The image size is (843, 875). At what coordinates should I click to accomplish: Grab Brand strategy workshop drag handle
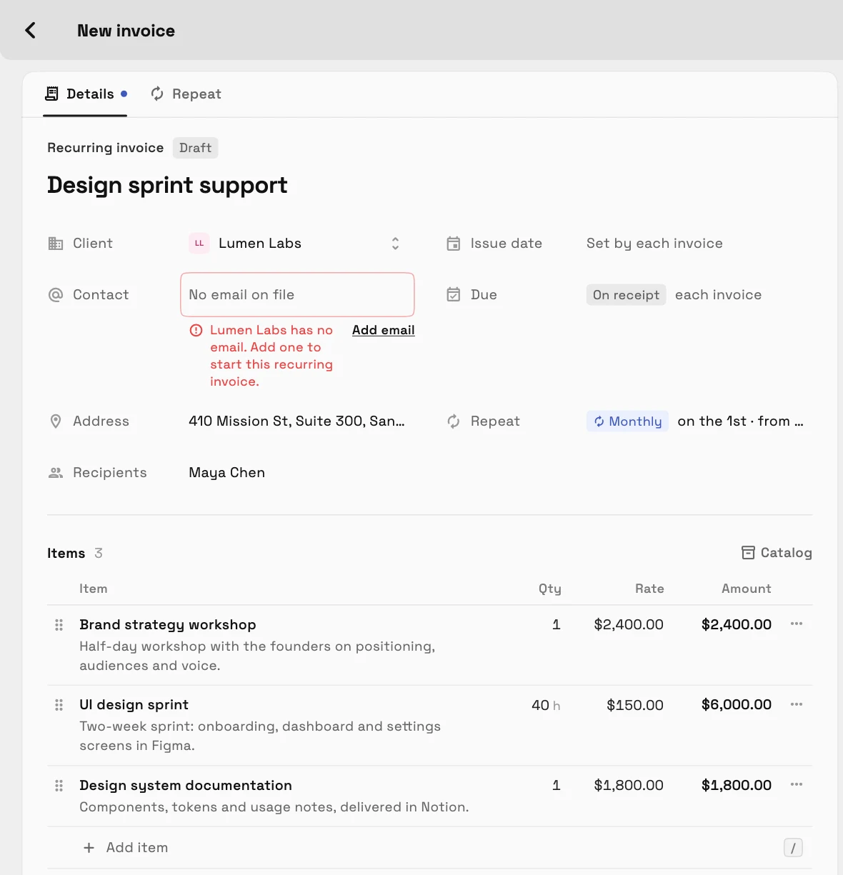coord(59,625)
